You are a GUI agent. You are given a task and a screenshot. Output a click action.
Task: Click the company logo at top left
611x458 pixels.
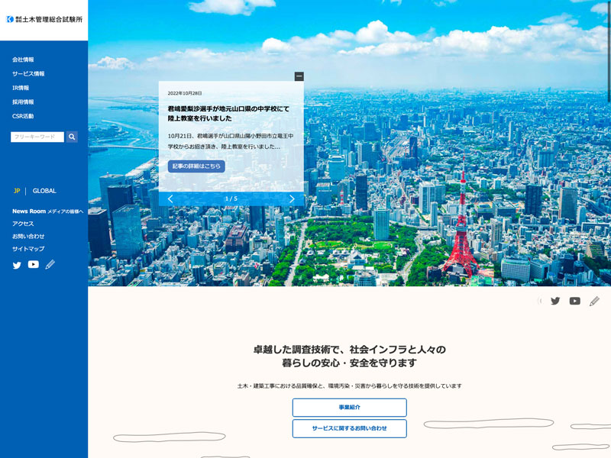44,19
